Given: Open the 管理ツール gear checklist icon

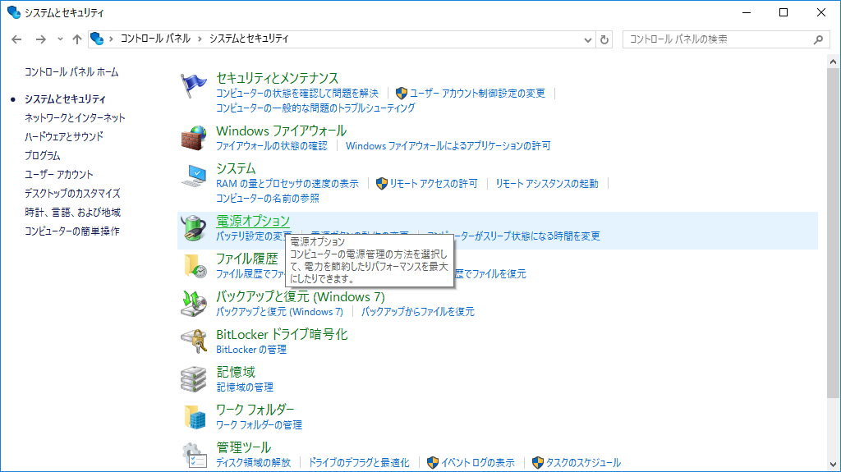Looking at the screenshot, I should tap(193, 455).
